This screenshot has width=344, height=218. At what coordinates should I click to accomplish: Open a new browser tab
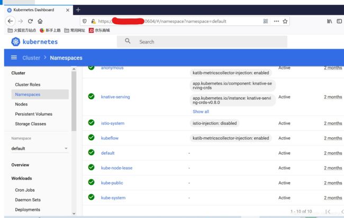click(78, 10)
